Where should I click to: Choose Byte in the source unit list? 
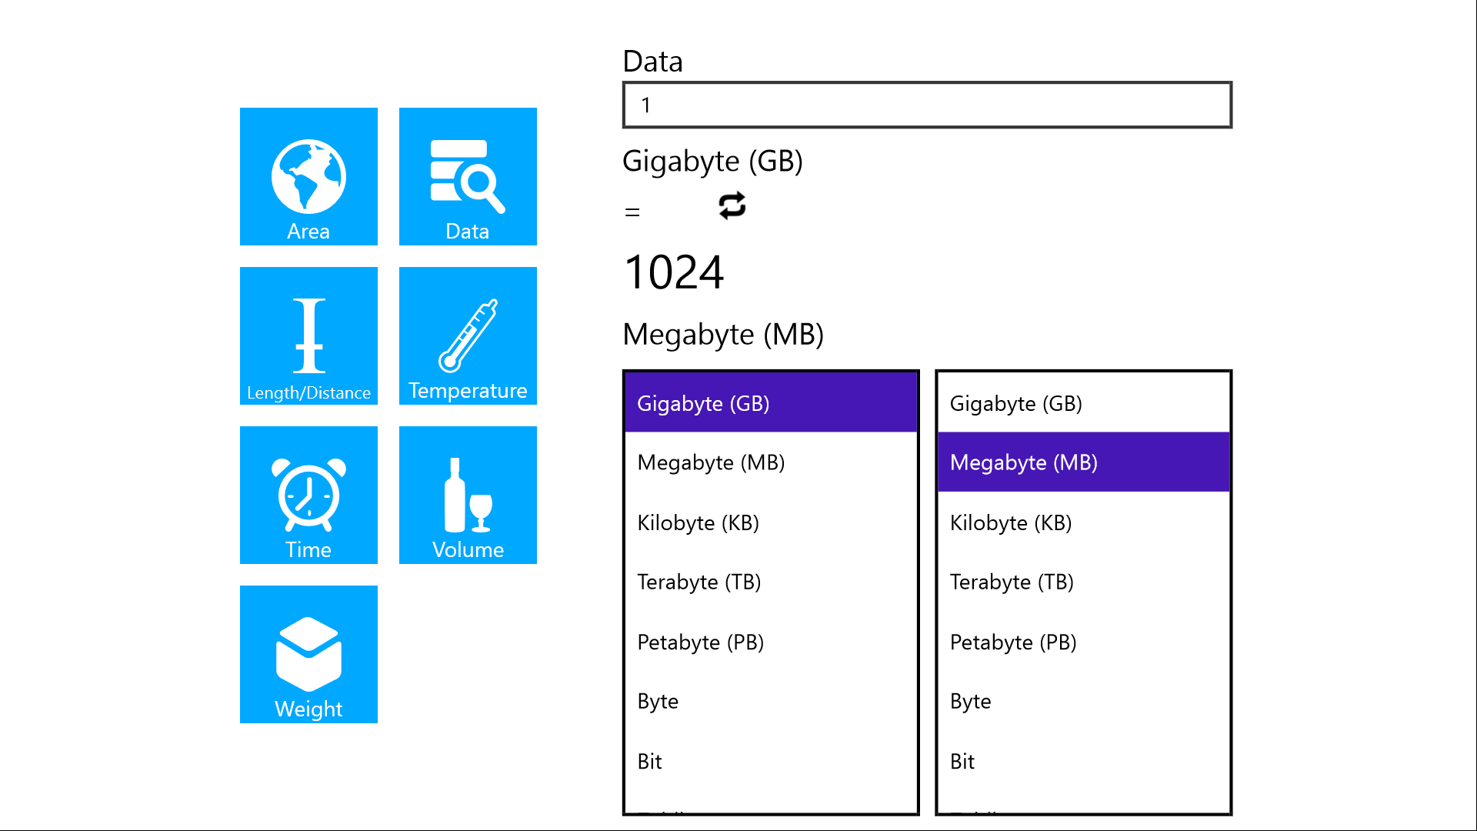click(770, 701)
